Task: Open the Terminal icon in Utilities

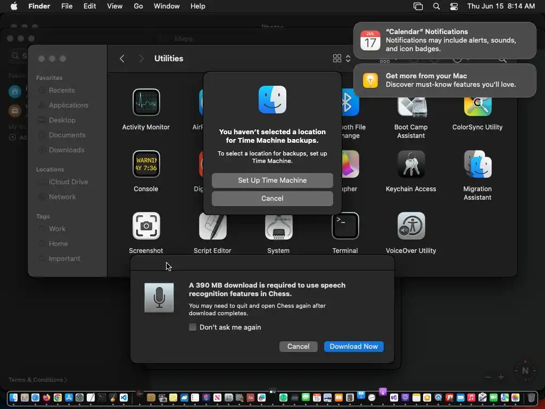Action: click(x=345, y=226)
